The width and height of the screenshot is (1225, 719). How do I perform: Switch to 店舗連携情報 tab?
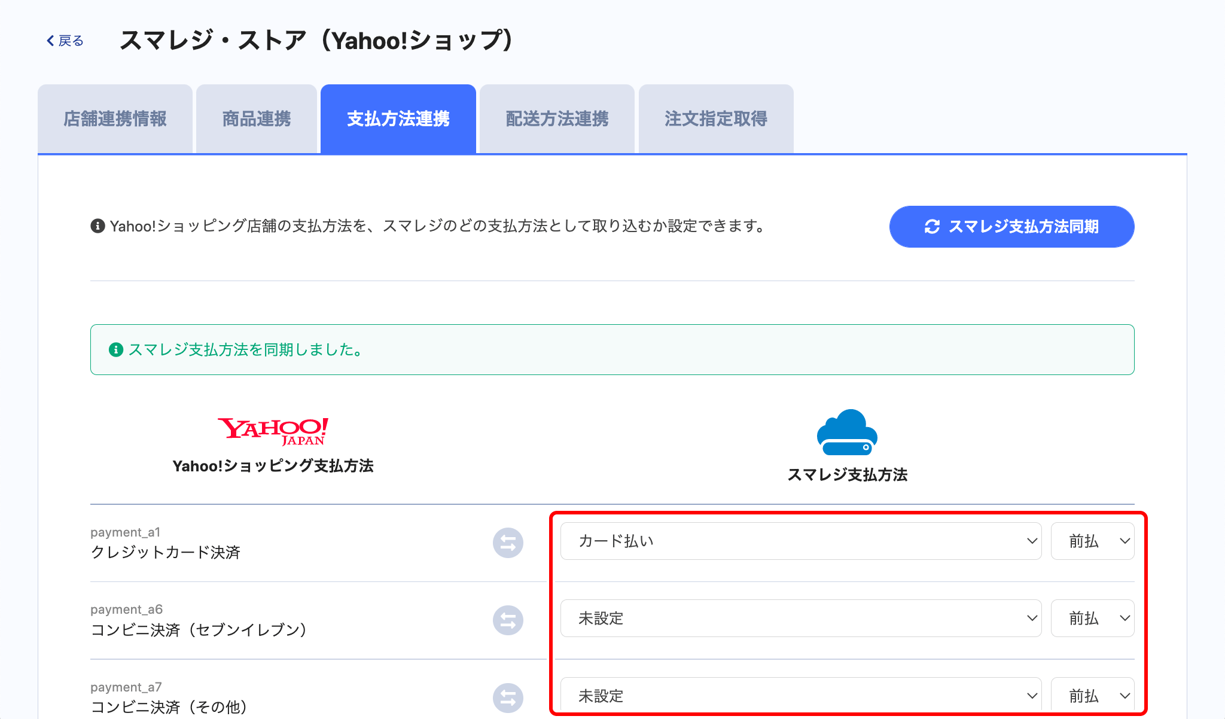pos(115,119)
